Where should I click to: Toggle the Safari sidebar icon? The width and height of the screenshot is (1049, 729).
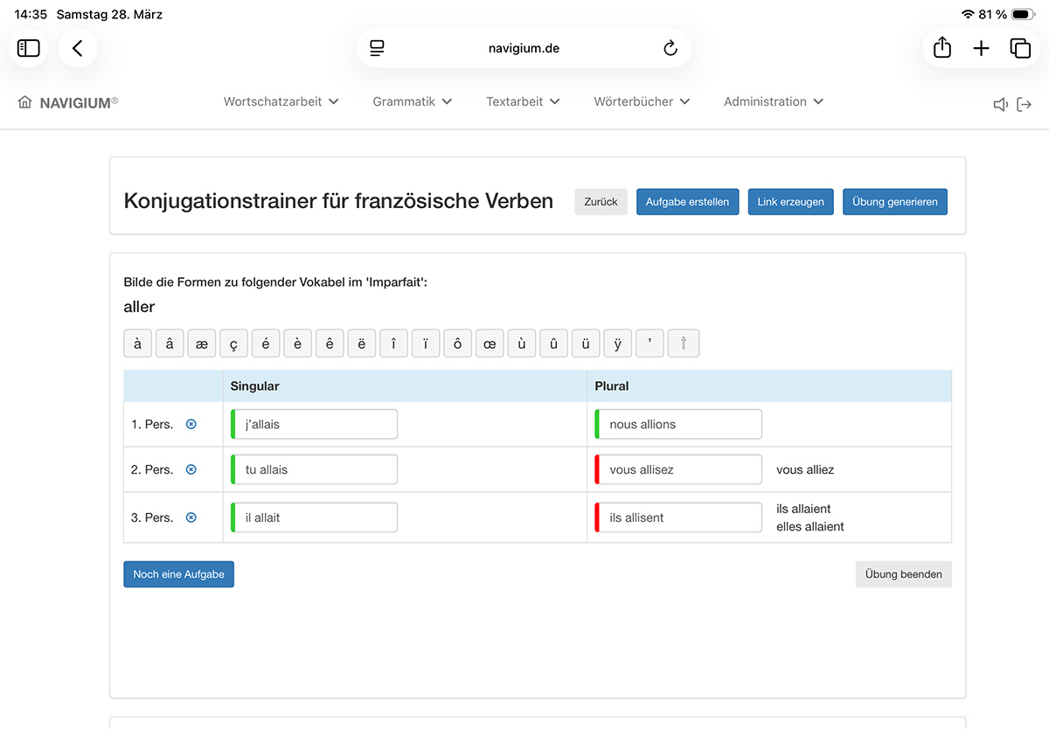point(29,48)
